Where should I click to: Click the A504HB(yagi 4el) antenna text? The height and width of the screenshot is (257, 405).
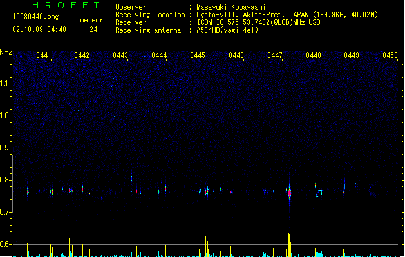(227, 30)
